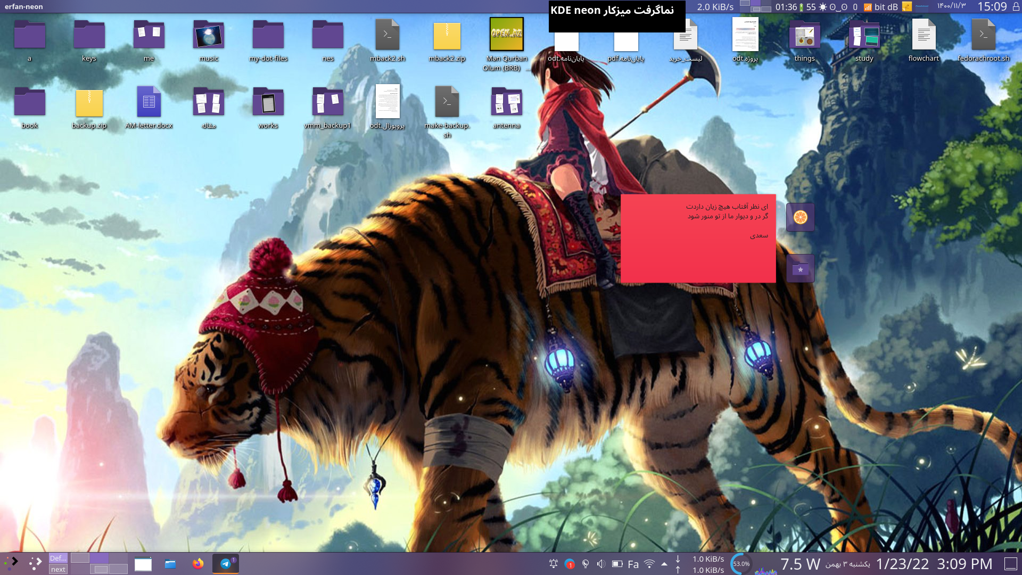1022x575 pixels.
Task: Open the orange circle desktop widget
Action: pos(800,217)
